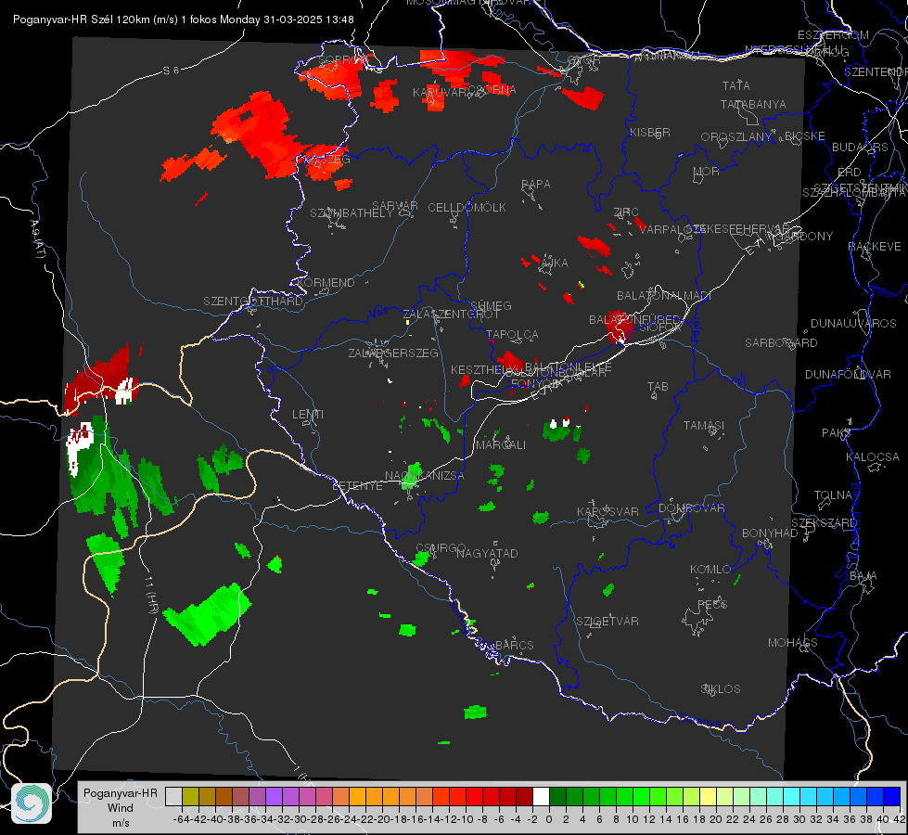908x835 pixels.
Task: Click the BONYHAD label
Action: click(770, 533)
